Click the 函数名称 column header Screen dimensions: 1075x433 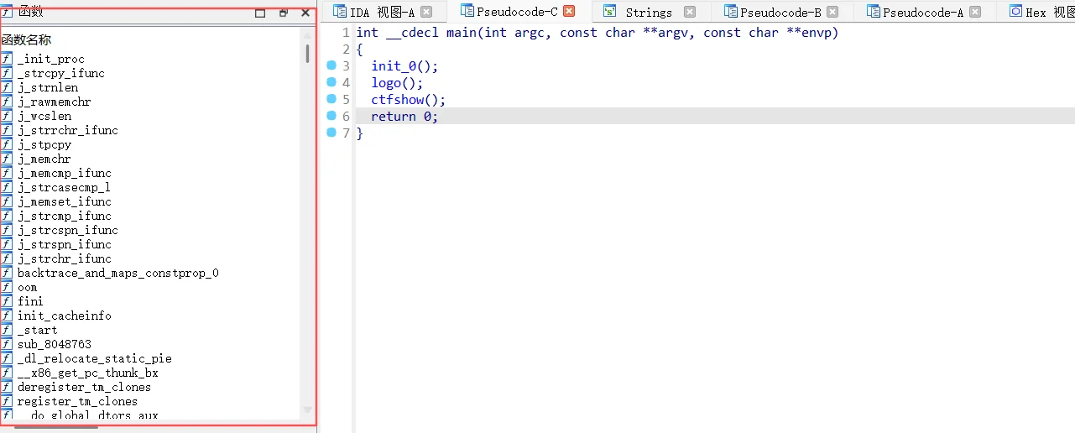[x=27, y=40]
